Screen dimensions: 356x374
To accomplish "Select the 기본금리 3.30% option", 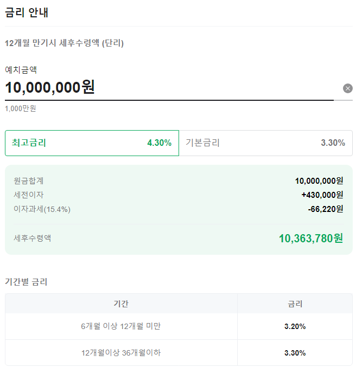I will click(x=266, y=143).
